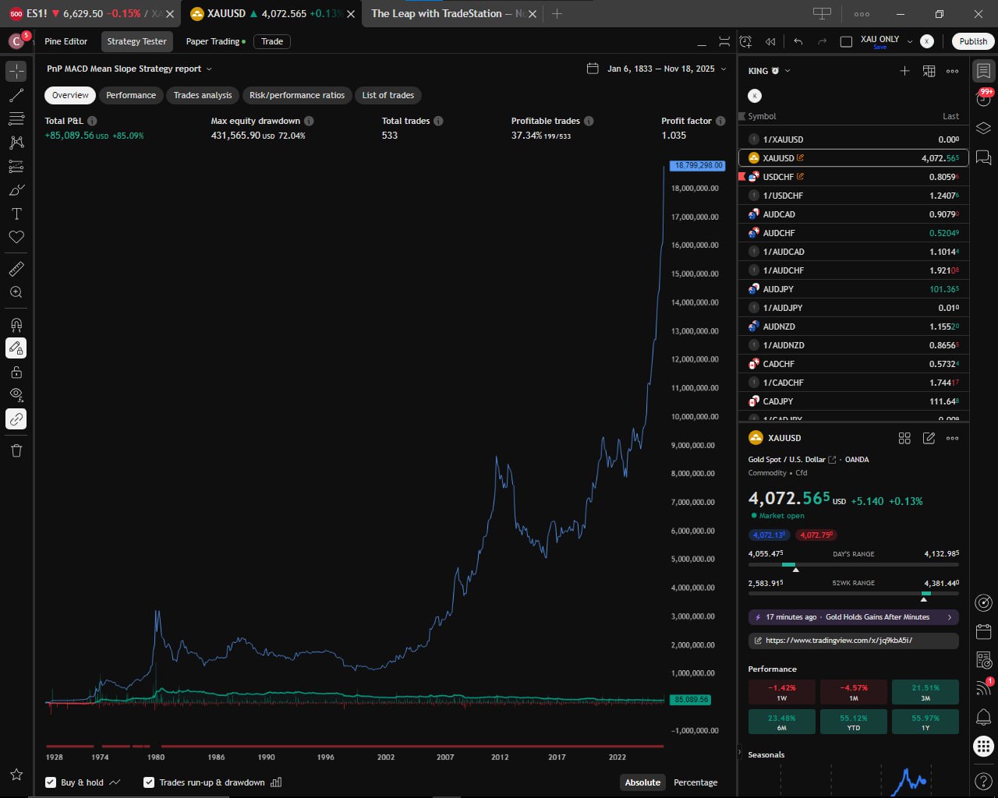Select Absolute equity chart mode

click(642, 782)
